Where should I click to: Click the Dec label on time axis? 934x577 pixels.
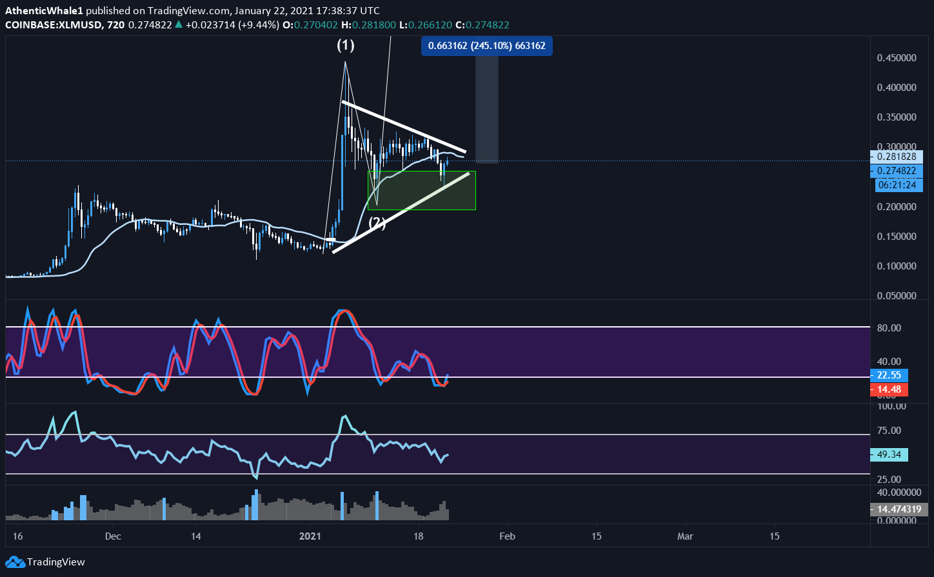[x=113, y=536]
